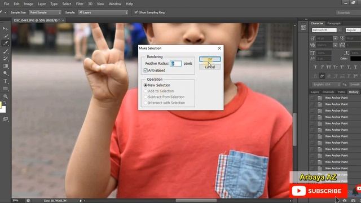Viewport: 361px width, 203px height.
Task: Click the horizontal canvas scrollbar
Action: 196,201
